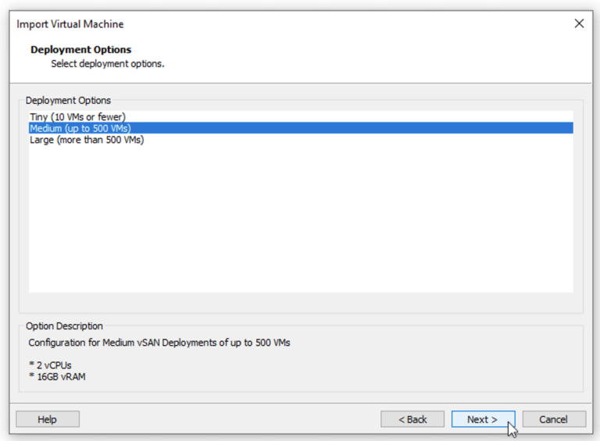Click the Deployment Options group box label

pos(68,100)
